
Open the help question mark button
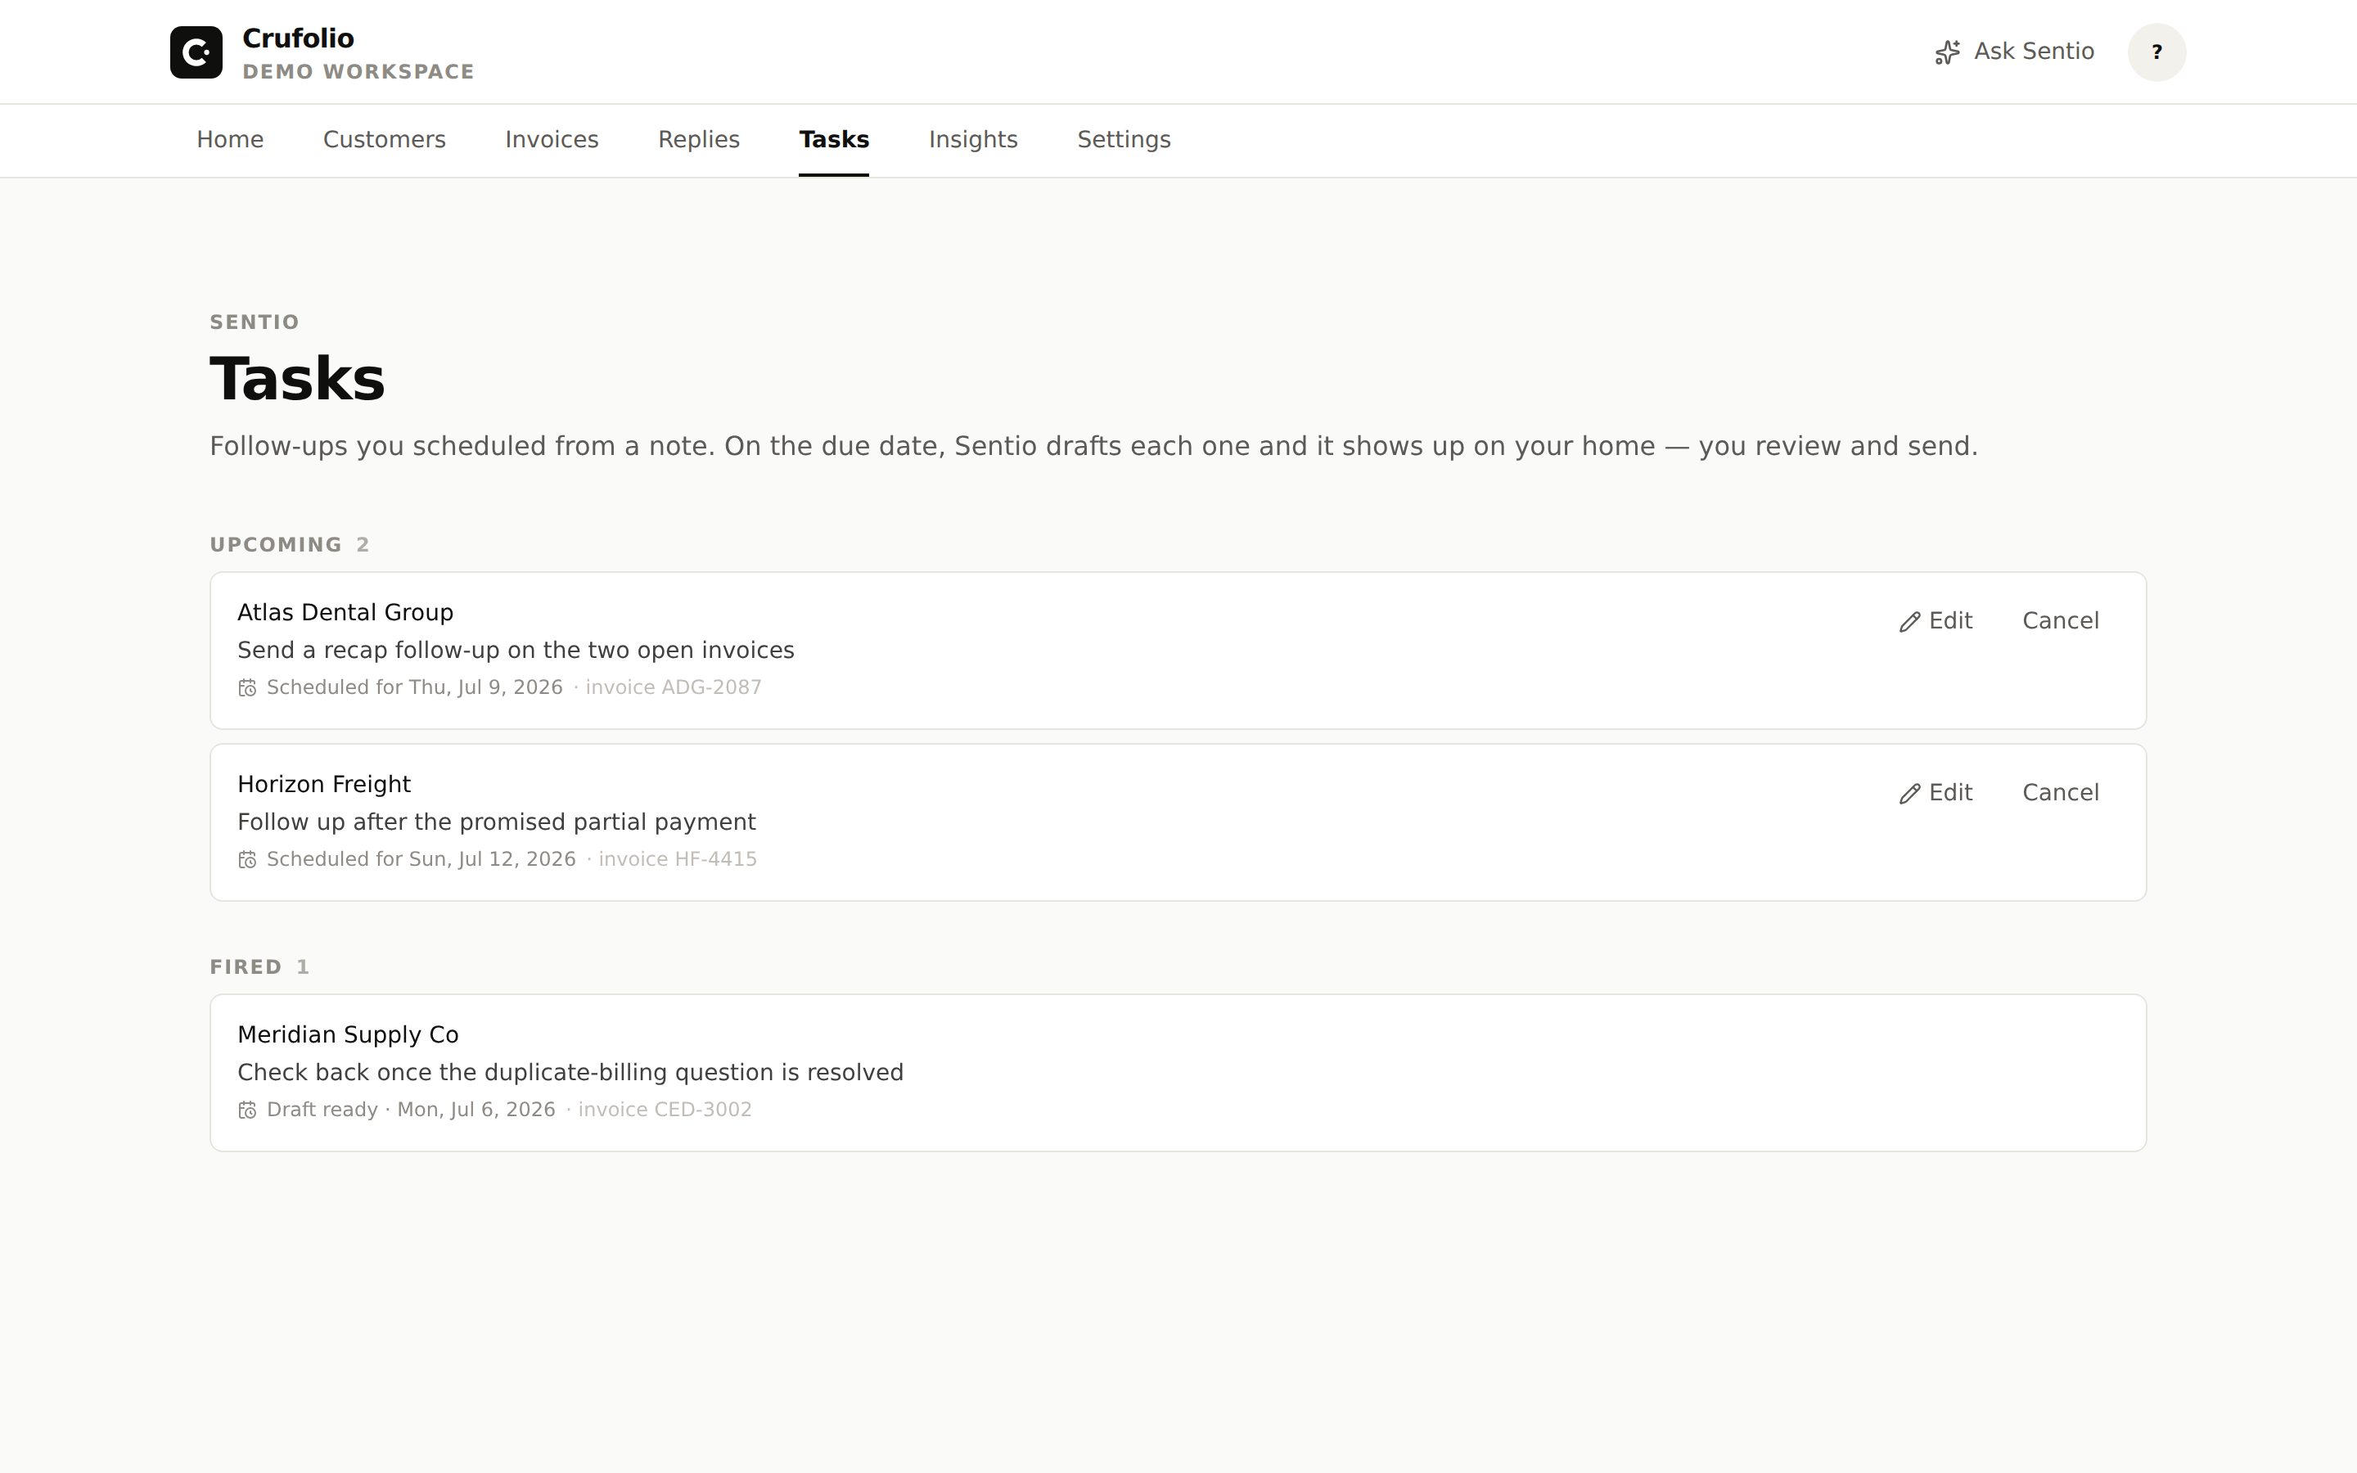point(2156,52)
